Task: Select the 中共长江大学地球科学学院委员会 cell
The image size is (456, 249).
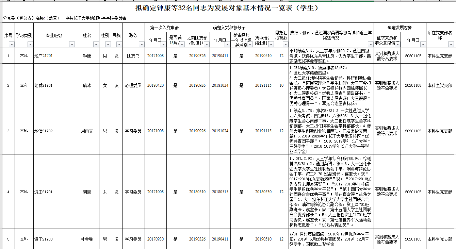Action: pos(96,18)
